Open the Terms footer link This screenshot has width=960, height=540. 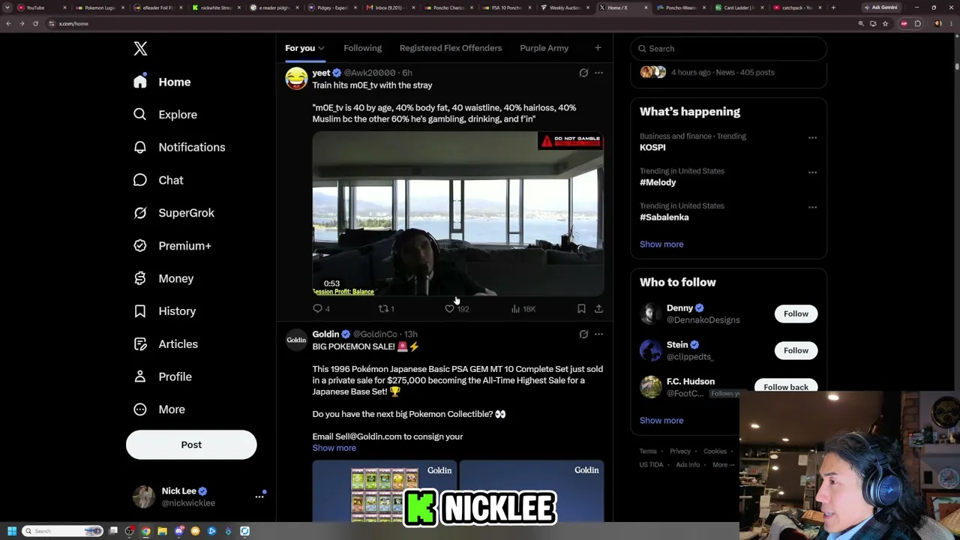pos(648,451)
